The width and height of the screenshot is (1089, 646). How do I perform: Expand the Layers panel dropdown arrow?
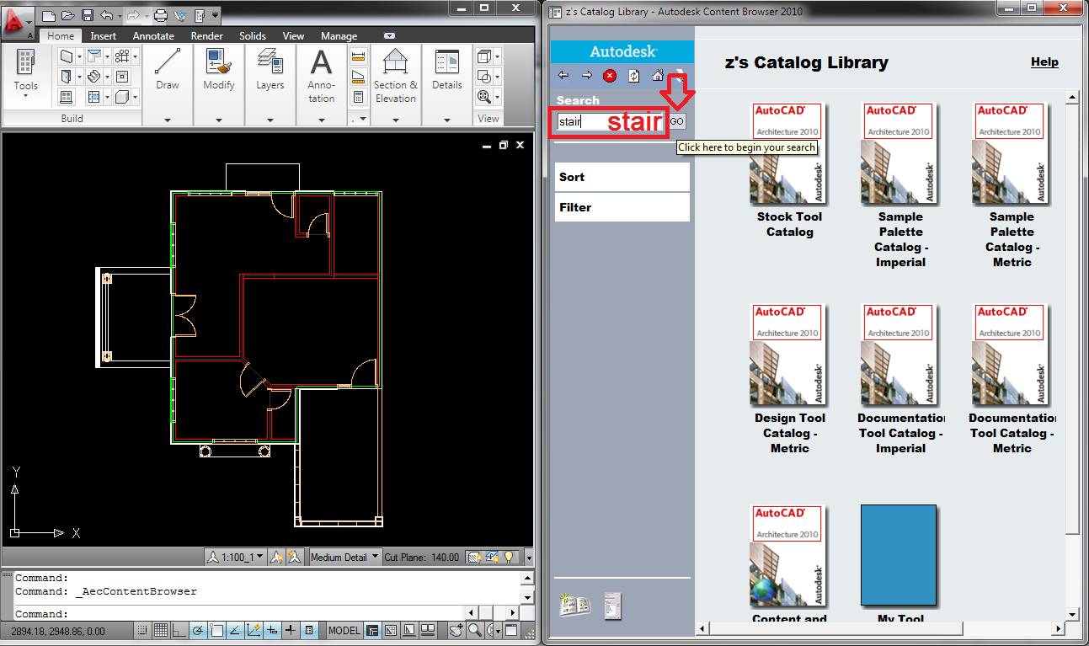click(x=270, y=120)
